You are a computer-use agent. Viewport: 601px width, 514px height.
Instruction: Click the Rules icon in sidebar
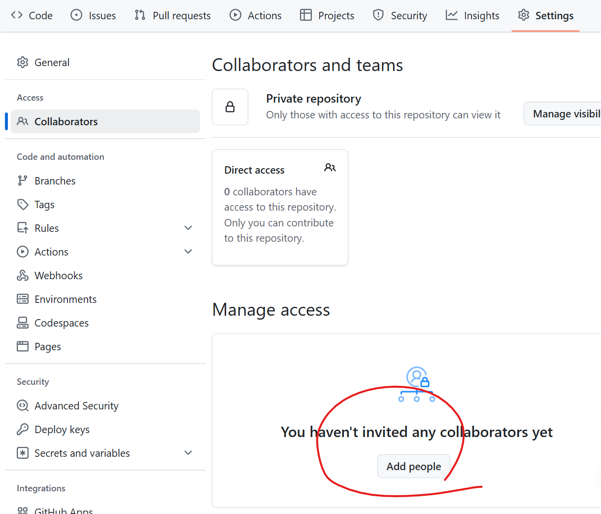point(23,228)
